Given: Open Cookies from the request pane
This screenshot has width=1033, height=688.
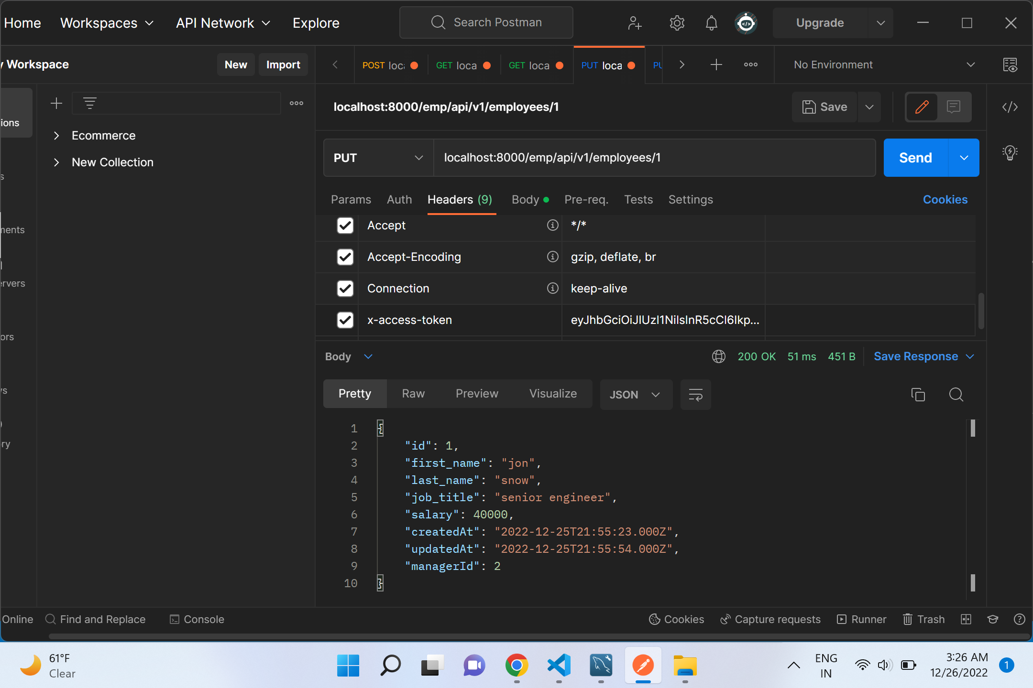Looking at the screenshot, I should pos(945,199).
